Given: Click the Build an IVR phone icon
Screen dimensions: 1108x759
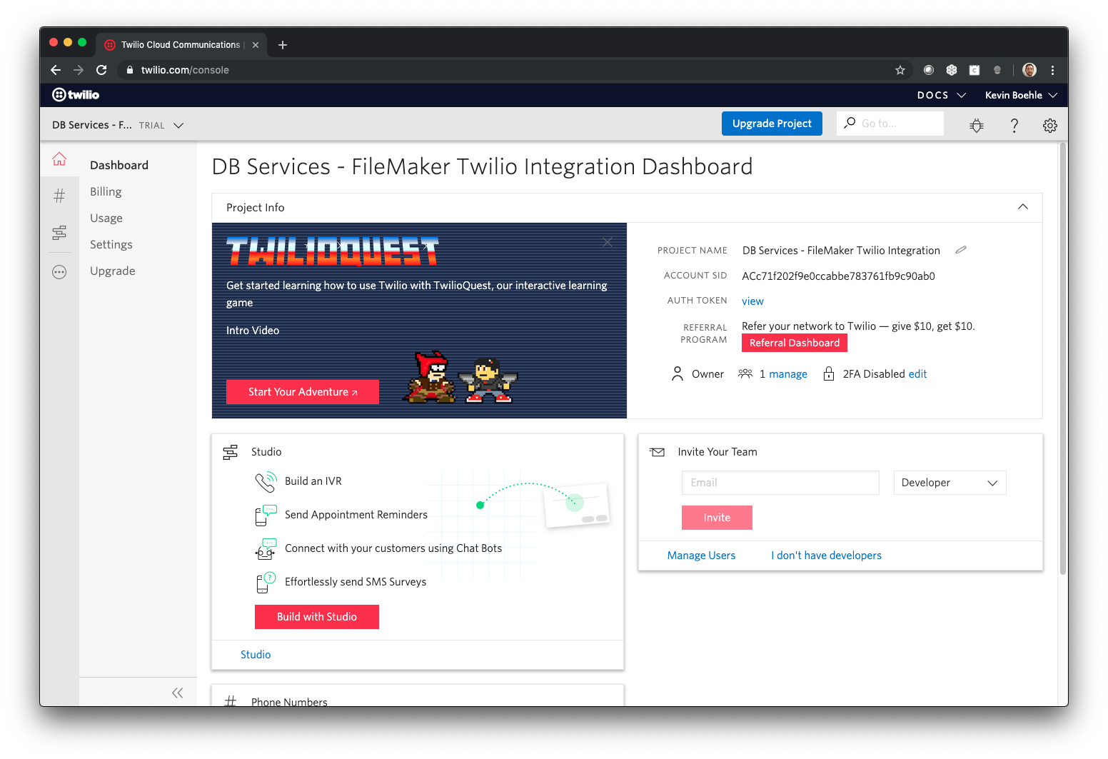Looking at the screenshot, I should pos(266,482).
